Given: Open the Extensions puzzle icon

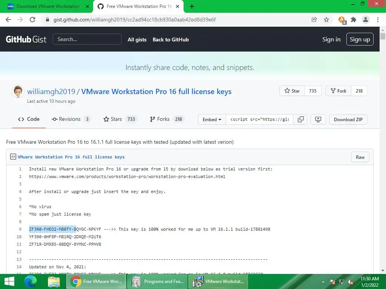Looking at the screenshot, I should (354, 20).
